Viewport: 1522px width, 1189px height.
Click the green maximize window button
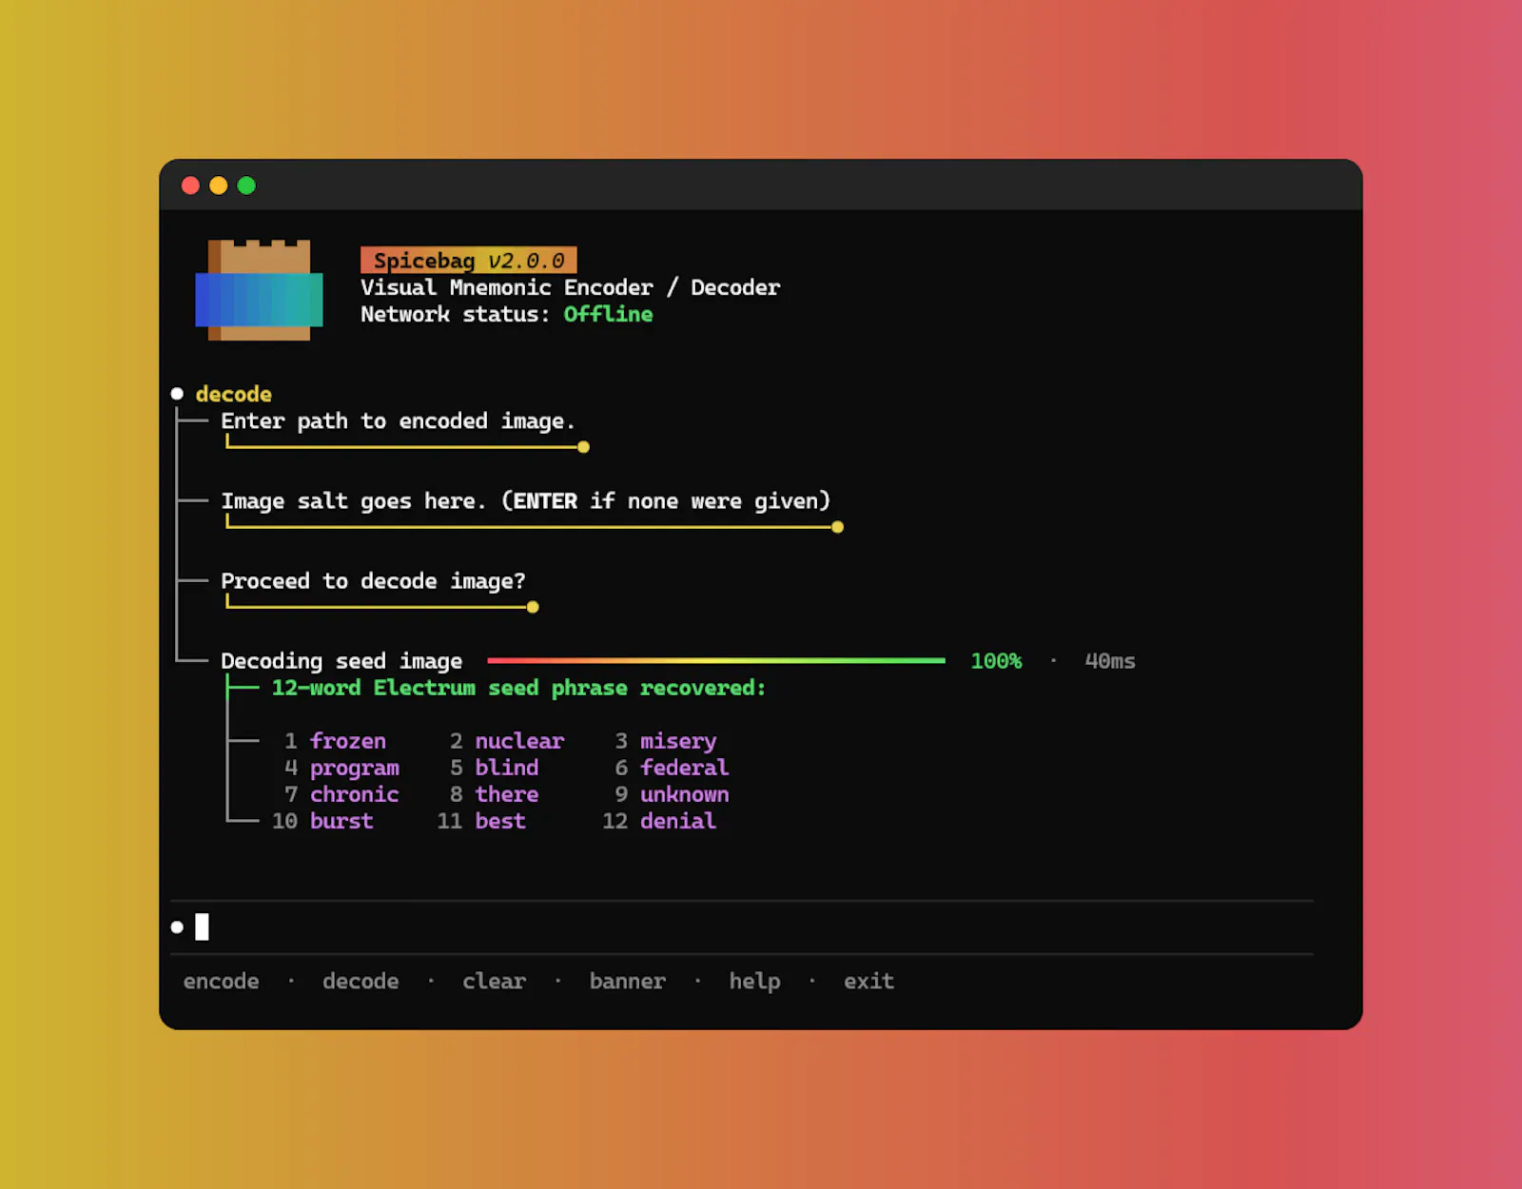click(x=246, y=185)
